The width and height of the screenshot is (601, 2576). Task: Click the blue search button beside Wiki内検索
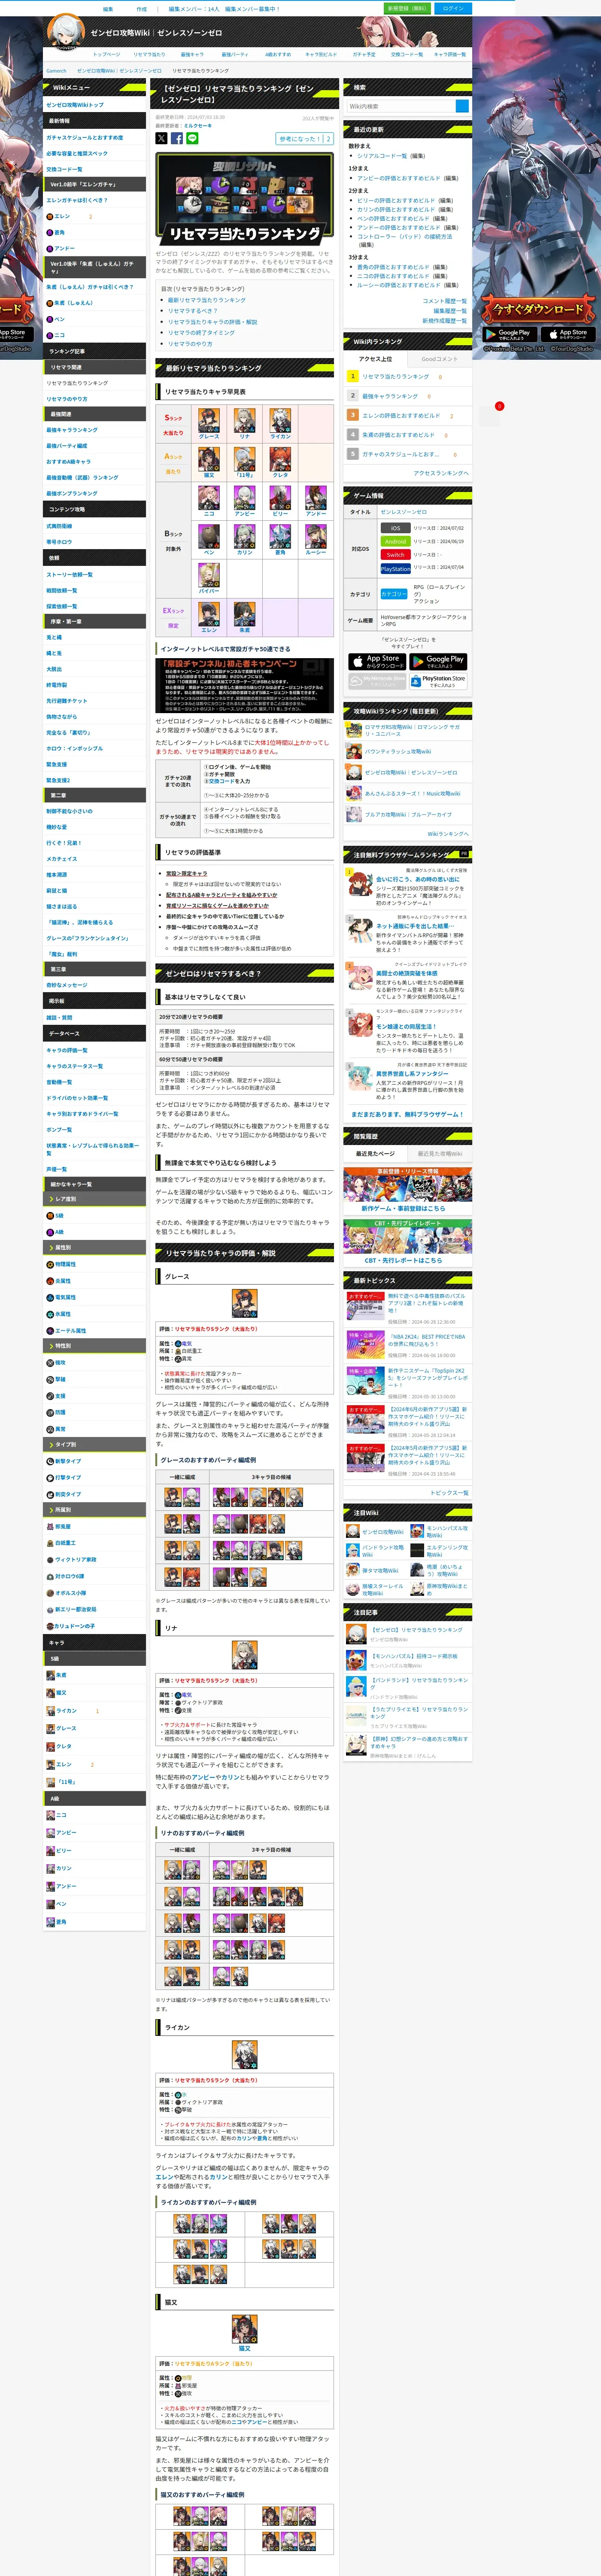point(462,106)
